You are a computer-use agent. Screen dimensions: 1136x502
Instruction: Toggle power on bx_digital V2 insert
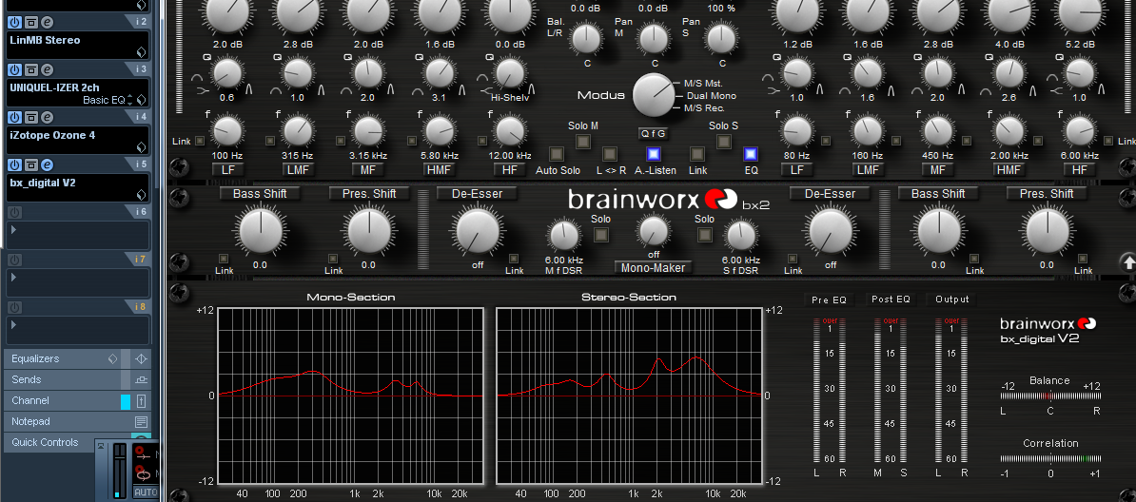pos(13,164)
